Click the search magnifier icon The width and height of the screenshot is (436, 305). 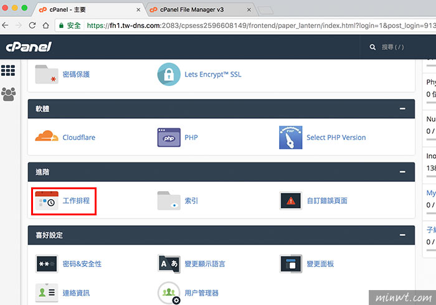(x=372, y=47)
